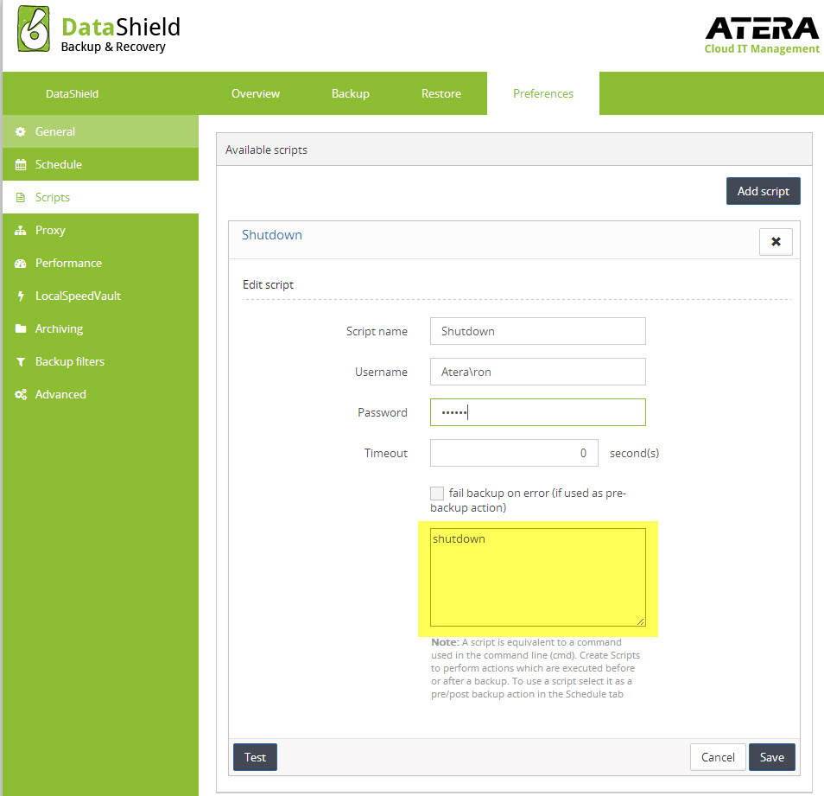Open Archiving via the folder icon
This screenshot has width=824, height=796.
click(19, 328)
